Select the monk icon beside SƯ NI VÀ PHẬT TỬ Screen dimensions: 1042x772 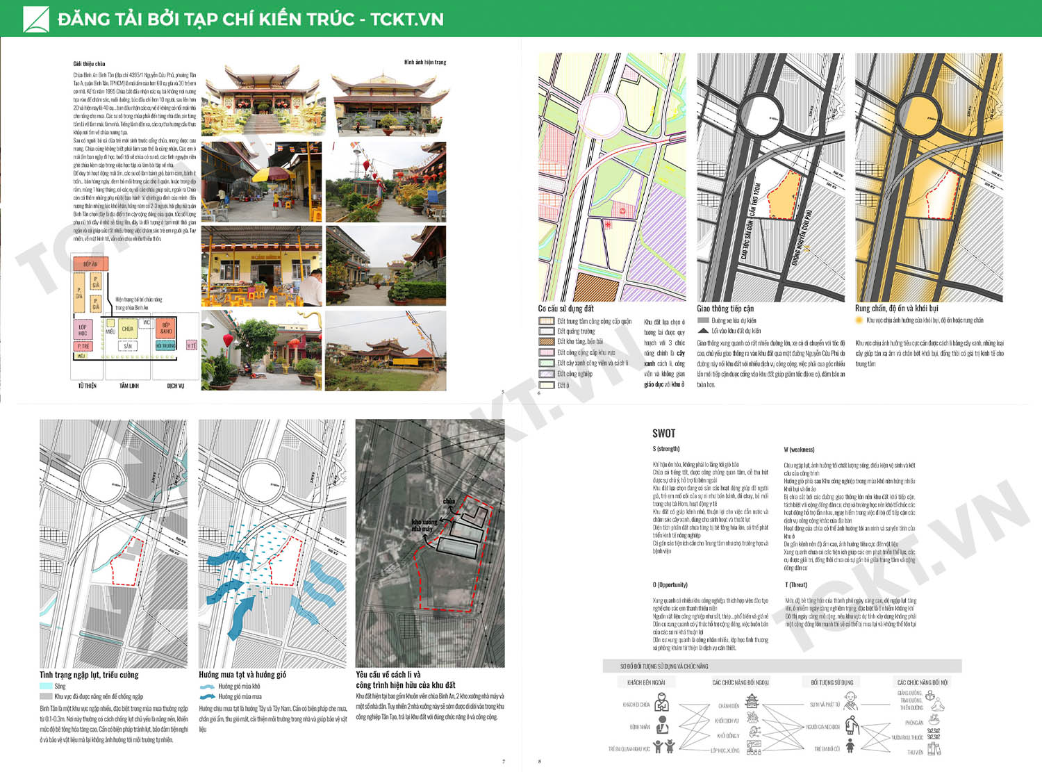[x=850, y=703]
